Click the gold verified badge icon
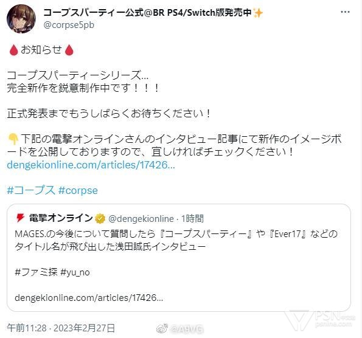 point(100,218)
